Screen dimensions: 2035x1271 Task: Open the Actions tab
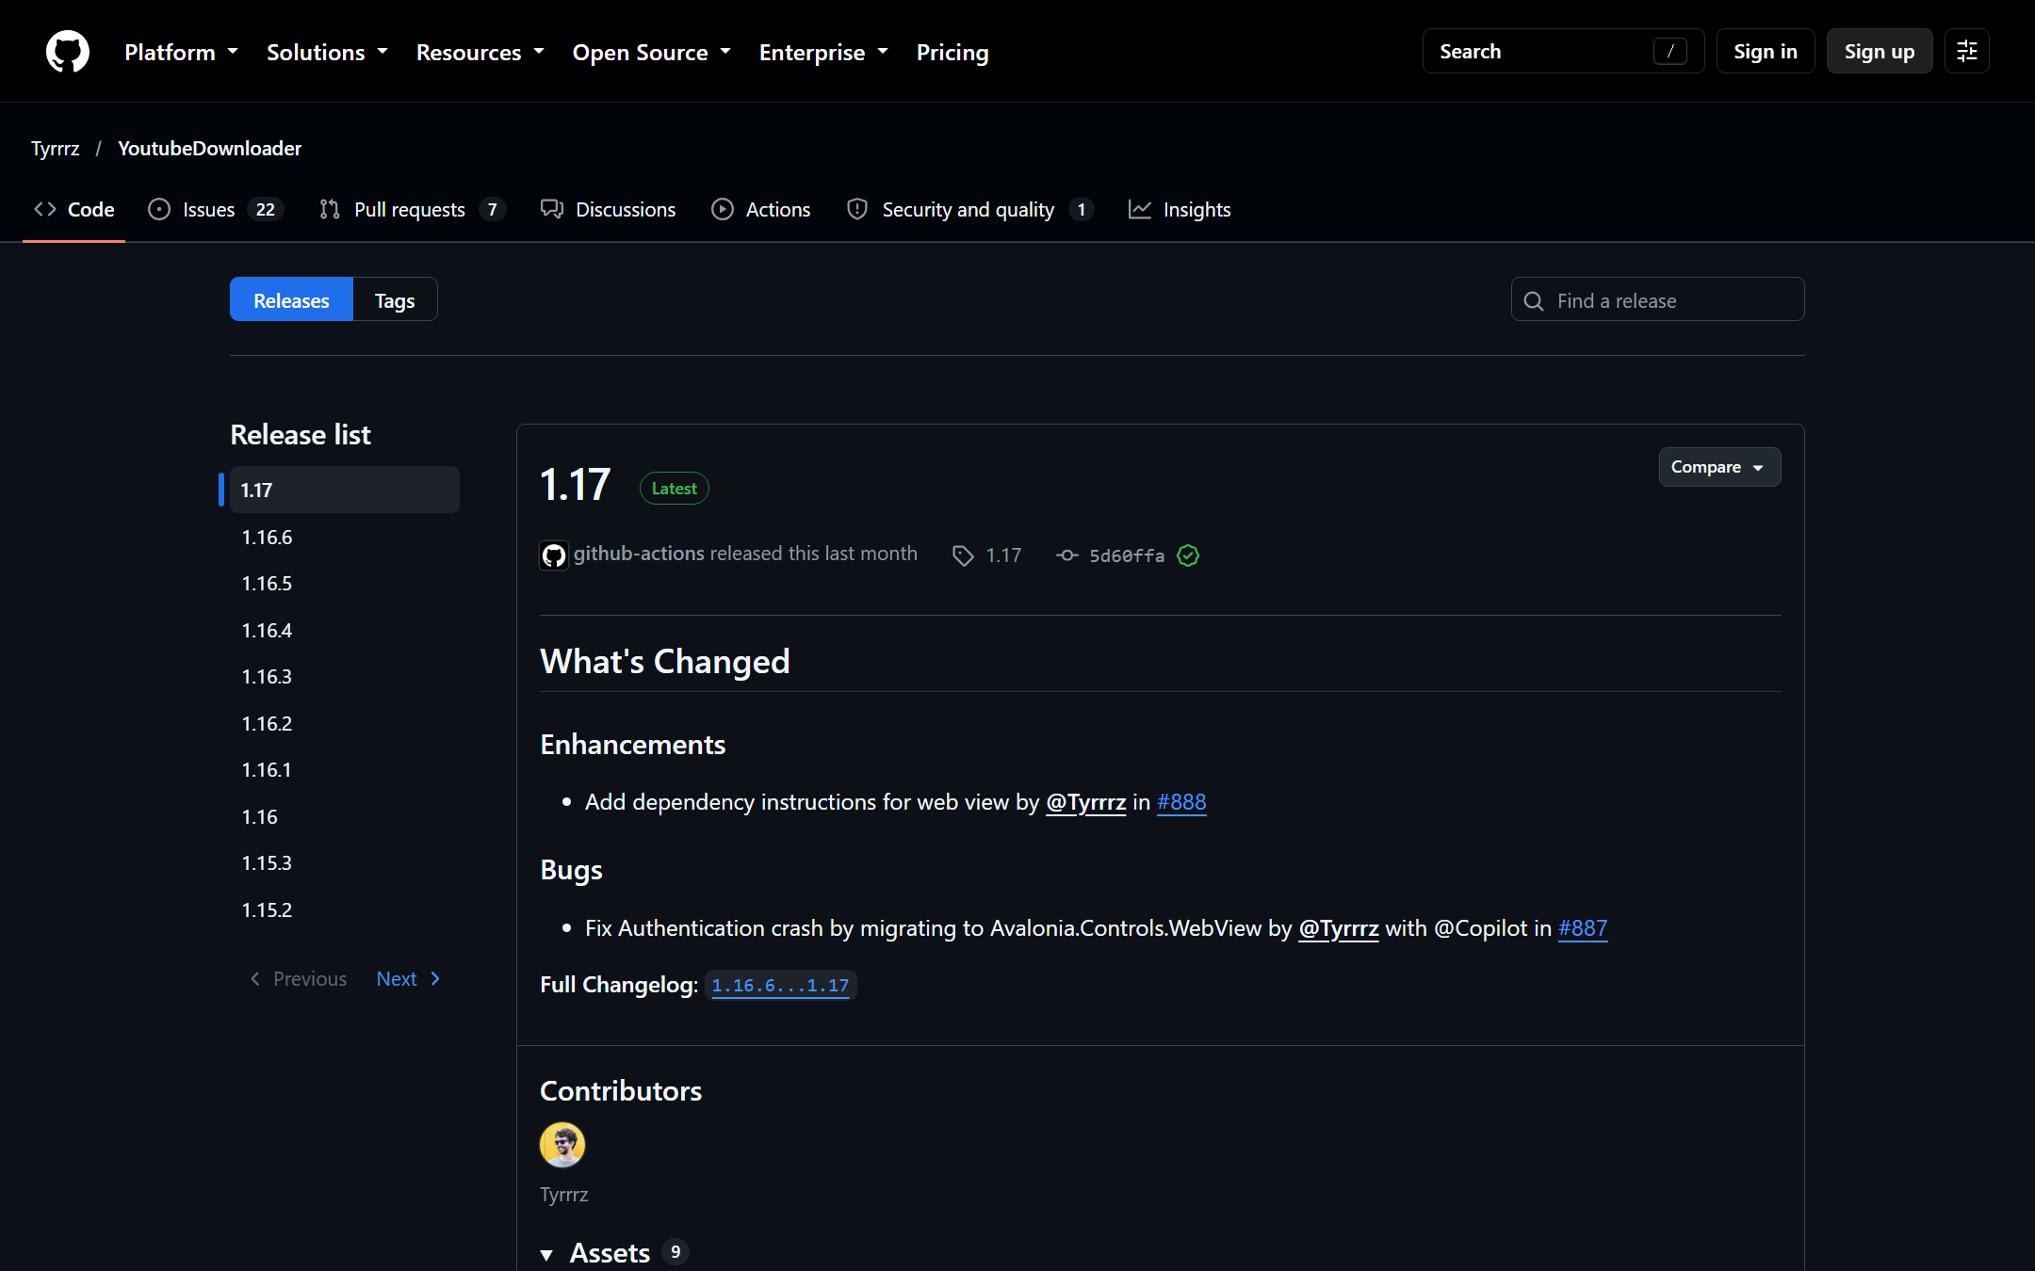[x=761, y=209]
